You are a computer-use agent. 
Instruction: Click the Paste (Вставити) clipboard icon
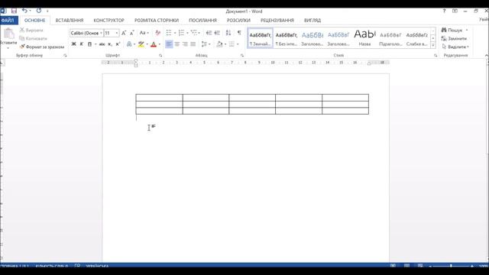(x=8, y=34)
